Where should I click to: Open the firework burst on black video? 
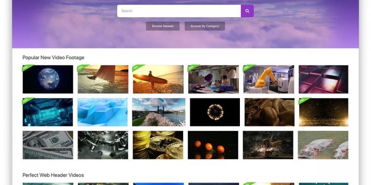pyautogui.click(x=215, y=112)
